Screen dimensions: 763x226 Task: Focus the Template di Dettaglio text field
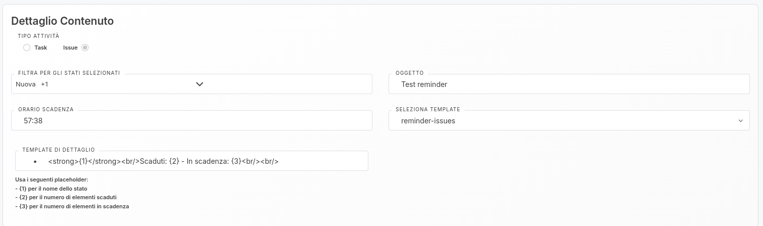coord(202,161)
